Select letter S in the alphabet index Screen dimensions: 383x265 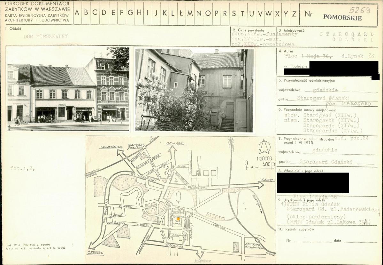tap(234, 13)
